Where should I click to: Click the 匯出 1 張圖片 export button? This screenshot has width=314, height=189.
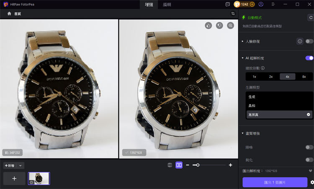tap(275, 182)
